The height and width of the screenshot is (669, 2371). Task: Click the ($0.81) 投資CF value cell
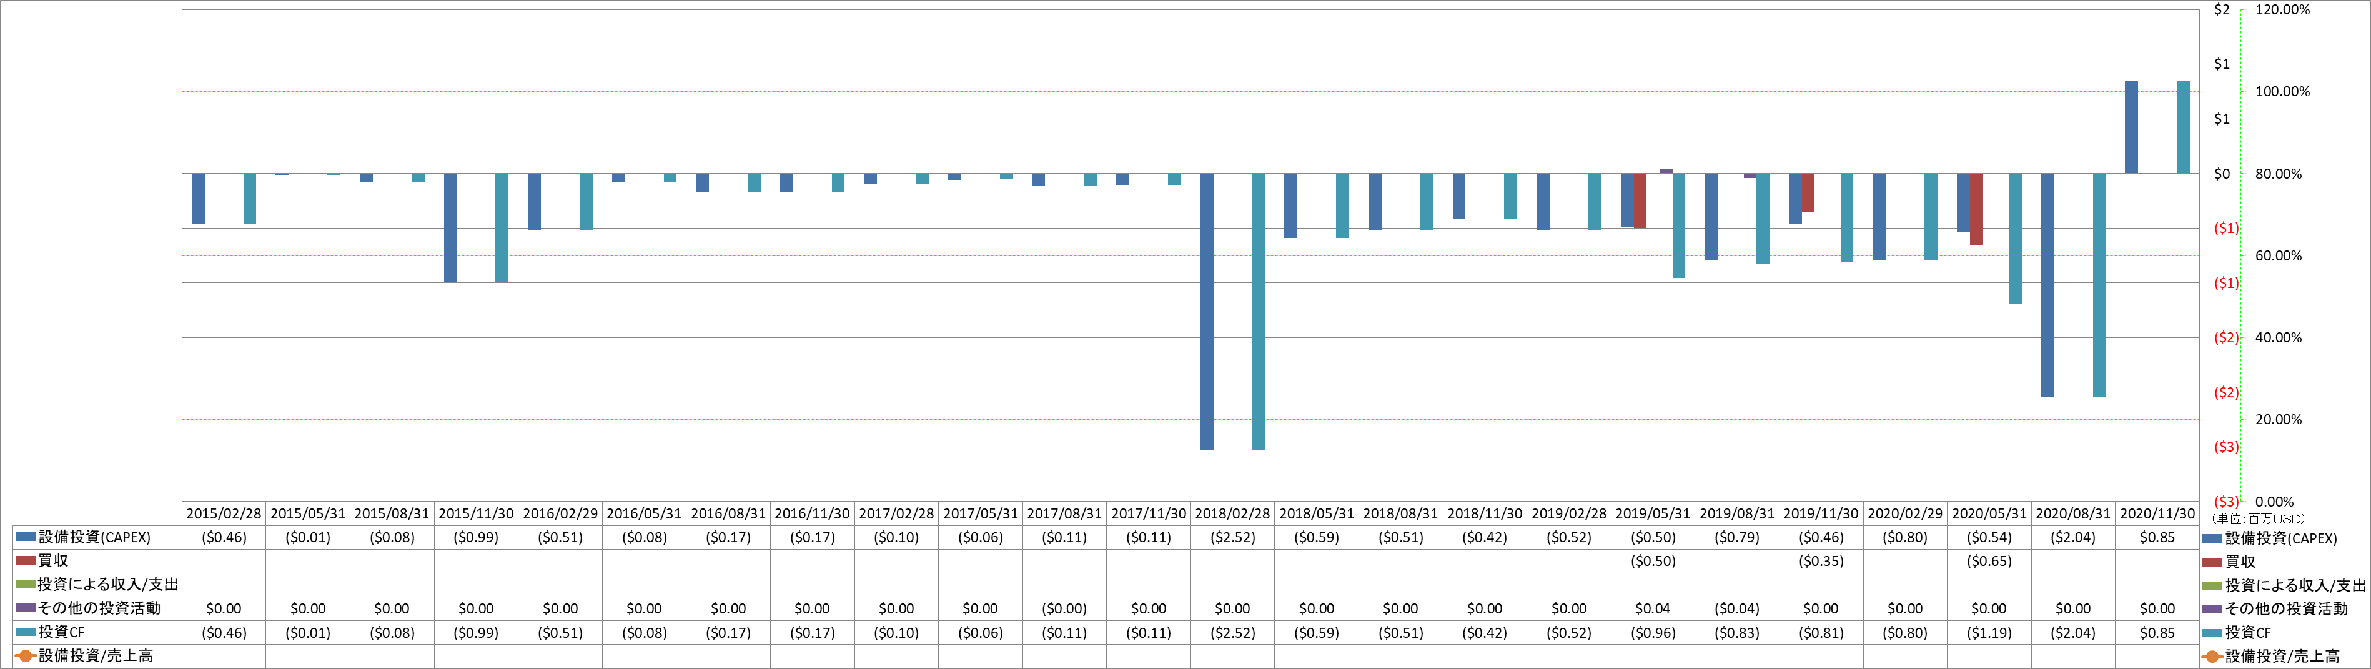coord(1821,632)
